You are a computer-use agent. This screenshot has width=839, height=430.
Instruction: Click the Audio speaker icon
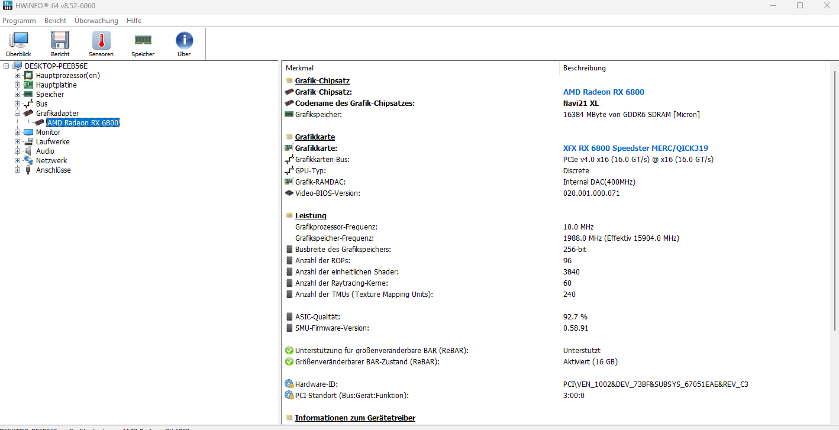tap(28, 151)
